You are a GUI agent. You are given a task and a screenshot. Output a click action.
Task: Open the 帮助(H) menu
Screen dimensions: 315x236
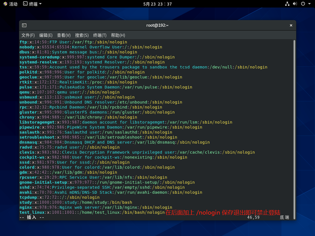pos(118,35)
